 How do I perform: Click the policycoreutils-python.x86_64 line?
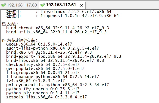57,85
